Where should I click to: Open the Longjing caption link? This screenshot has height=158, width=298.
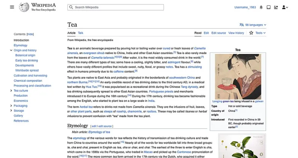217,101
